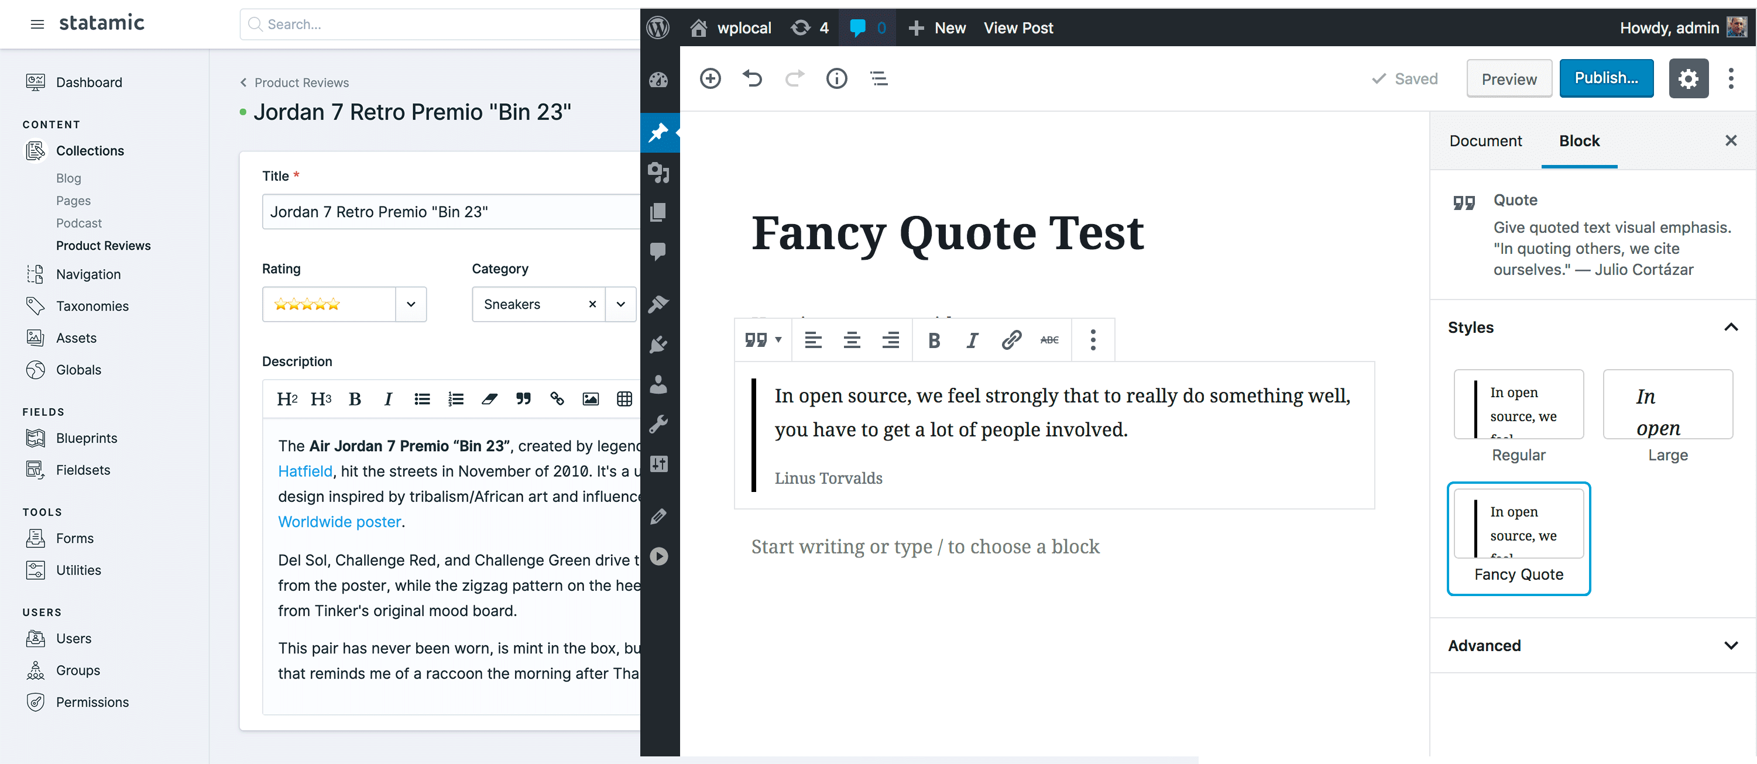Open Product Reviews collection in sidebar
The height and width of the screenshot is (764, 1757).
coord(103,245)
